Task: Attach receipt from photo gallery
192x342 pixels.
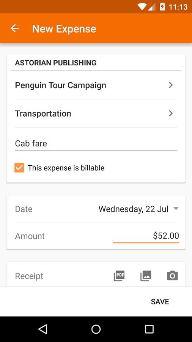Action: (x=146, y=276)
